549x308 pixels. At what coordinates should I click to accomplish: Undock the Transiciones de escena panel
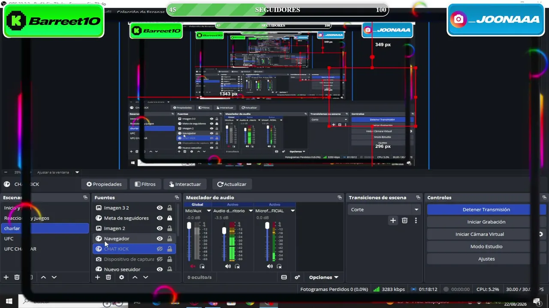418,198
